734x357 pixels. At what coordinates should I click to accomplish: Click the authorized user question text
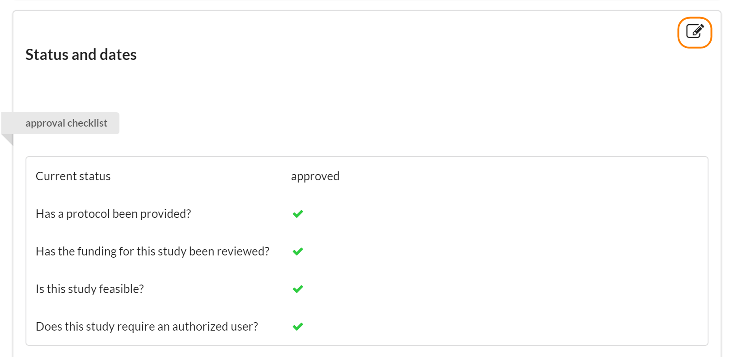[147, 327]
